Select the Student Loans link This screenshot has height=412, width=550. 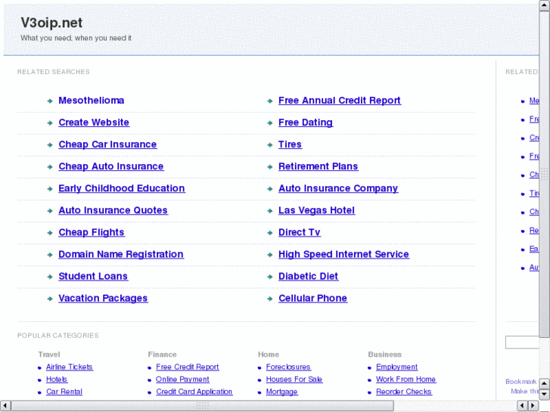point(93,276)
